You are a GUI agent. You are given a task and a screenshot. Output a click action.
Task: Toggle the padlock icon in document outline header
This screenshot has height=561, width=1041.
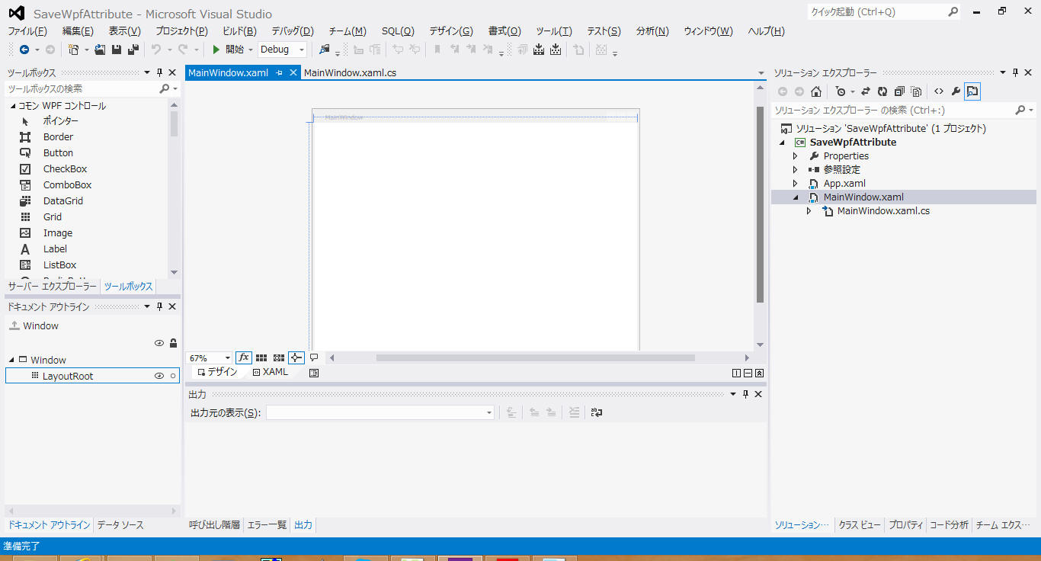[173, 343]
